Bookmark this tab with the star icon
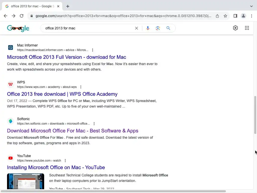 click(225, 16)
